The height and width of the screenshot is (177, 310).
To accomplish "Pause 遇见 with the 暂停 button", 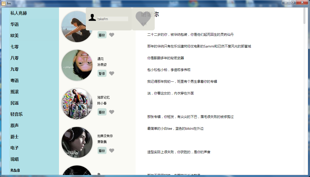I will [102, 74].
